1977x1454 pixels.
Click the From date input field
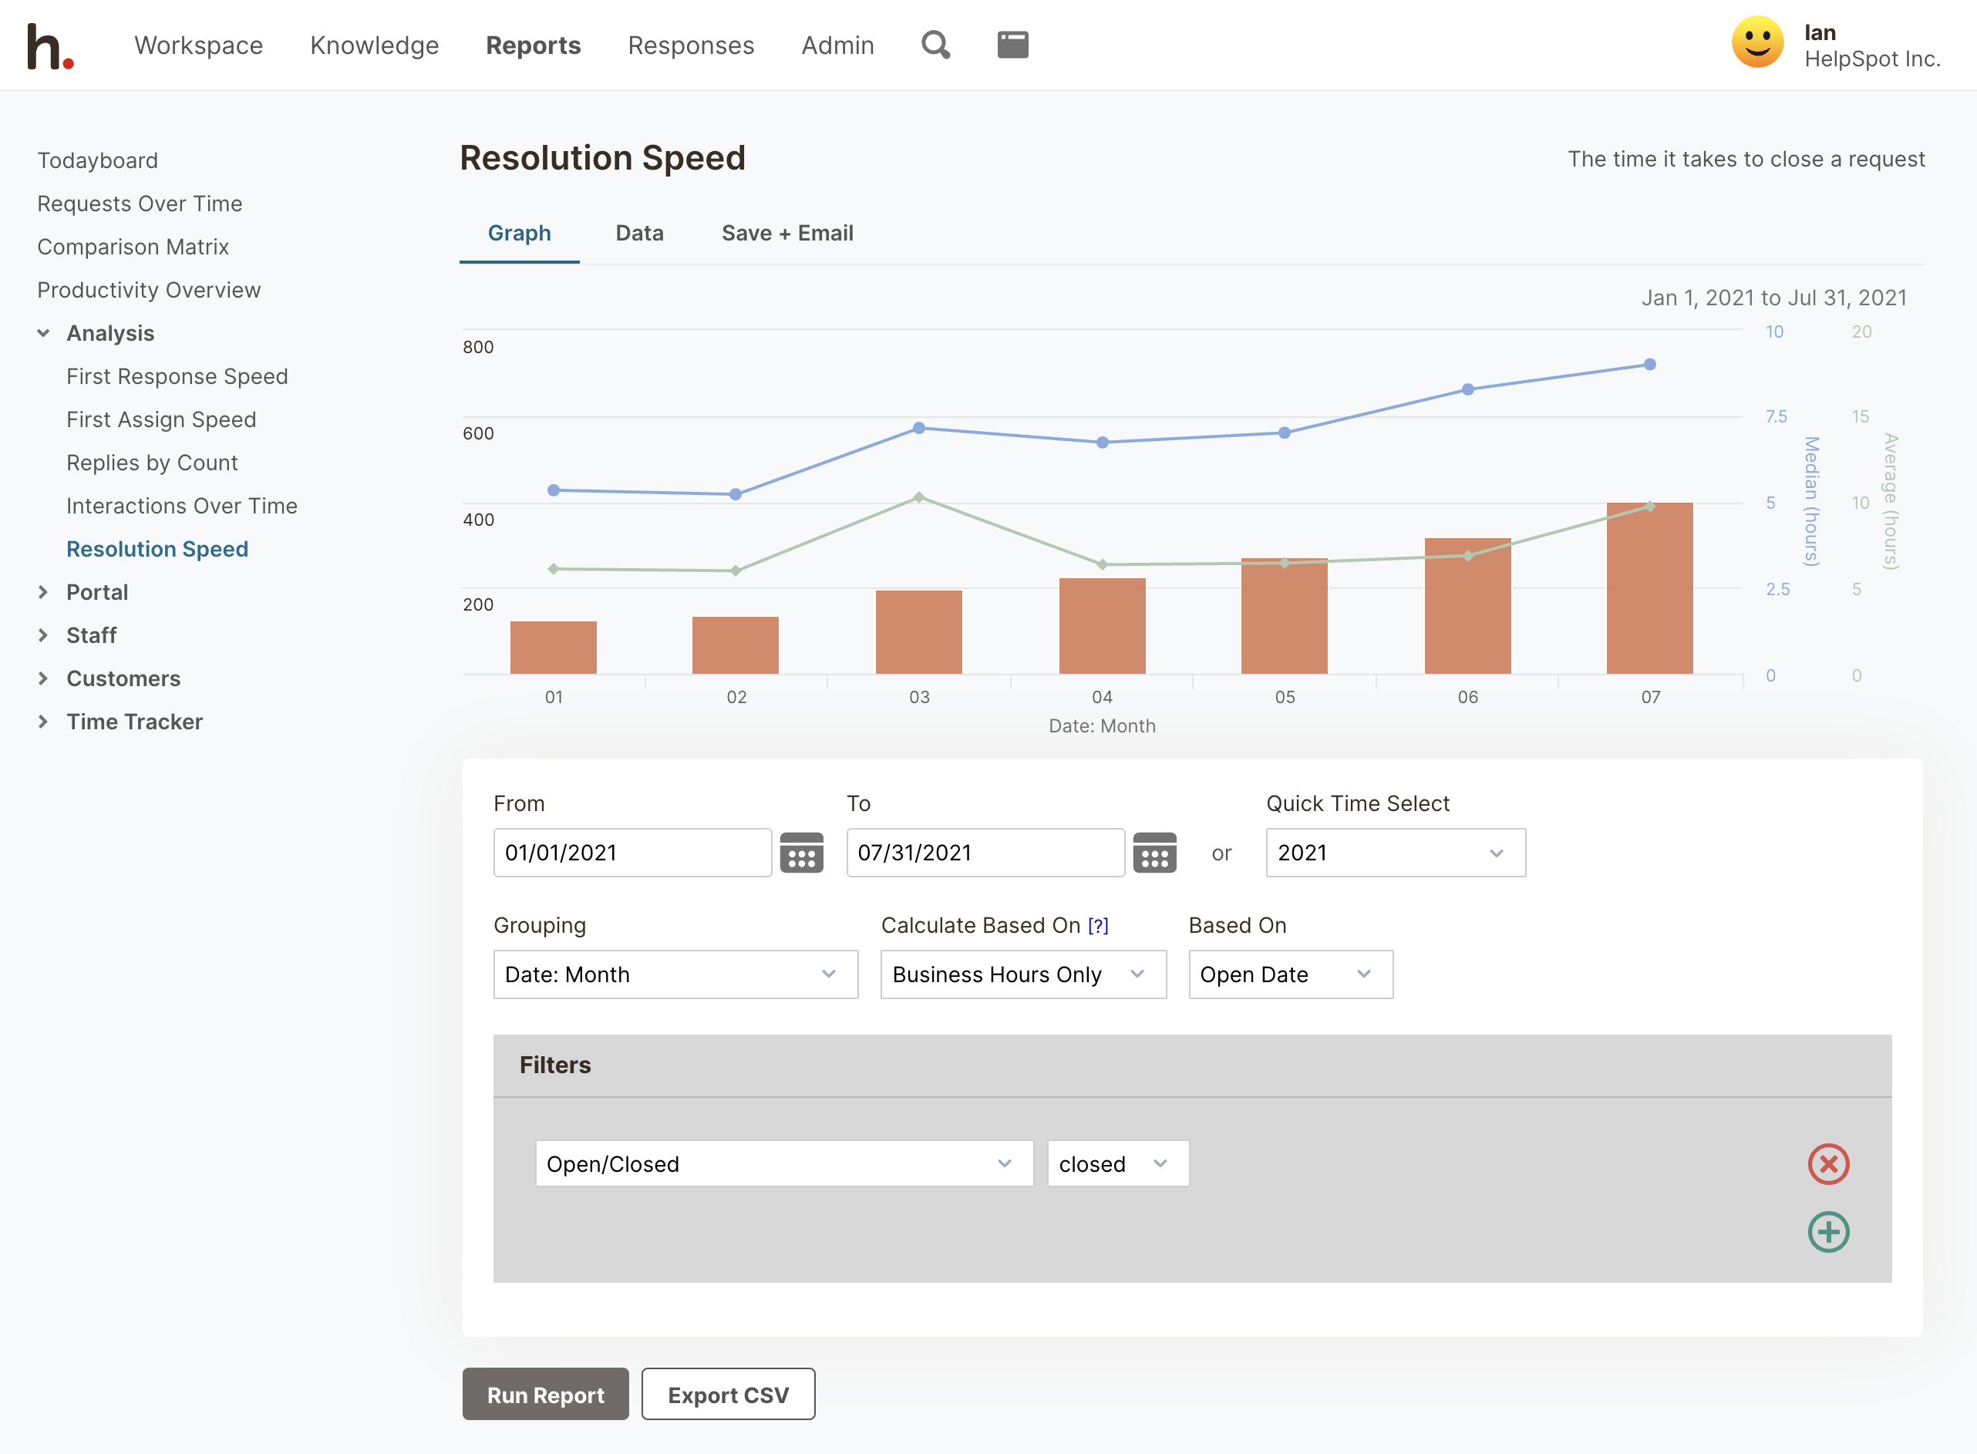coord(632,853)
